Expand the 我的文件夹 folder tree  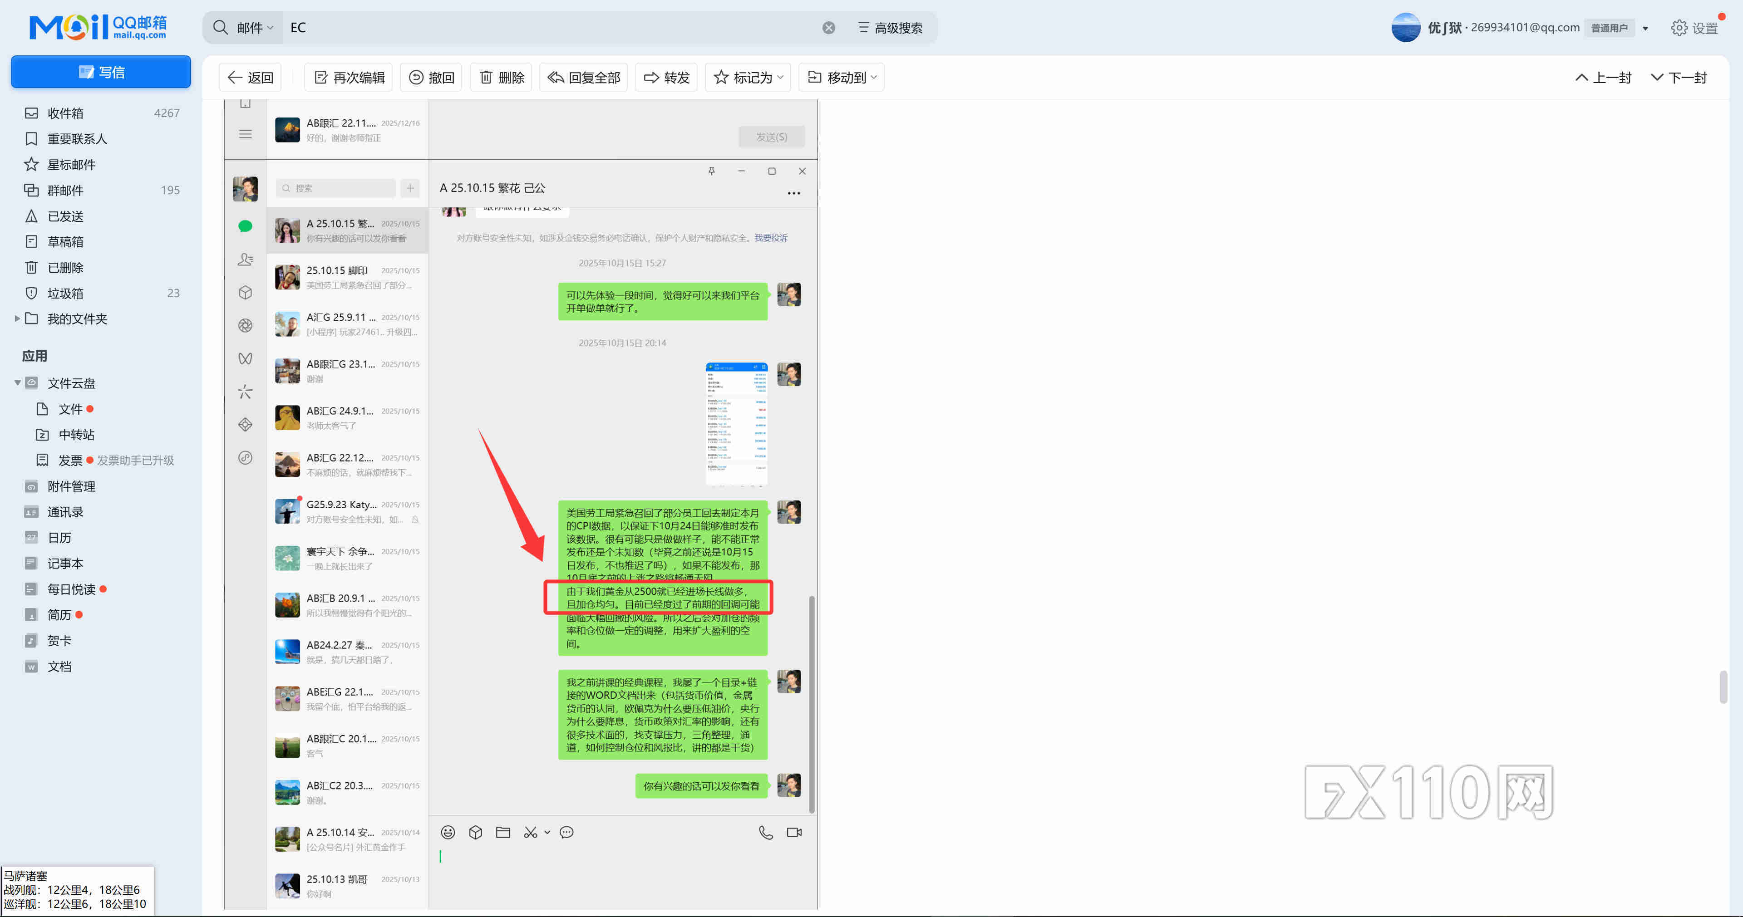(17, 319)
